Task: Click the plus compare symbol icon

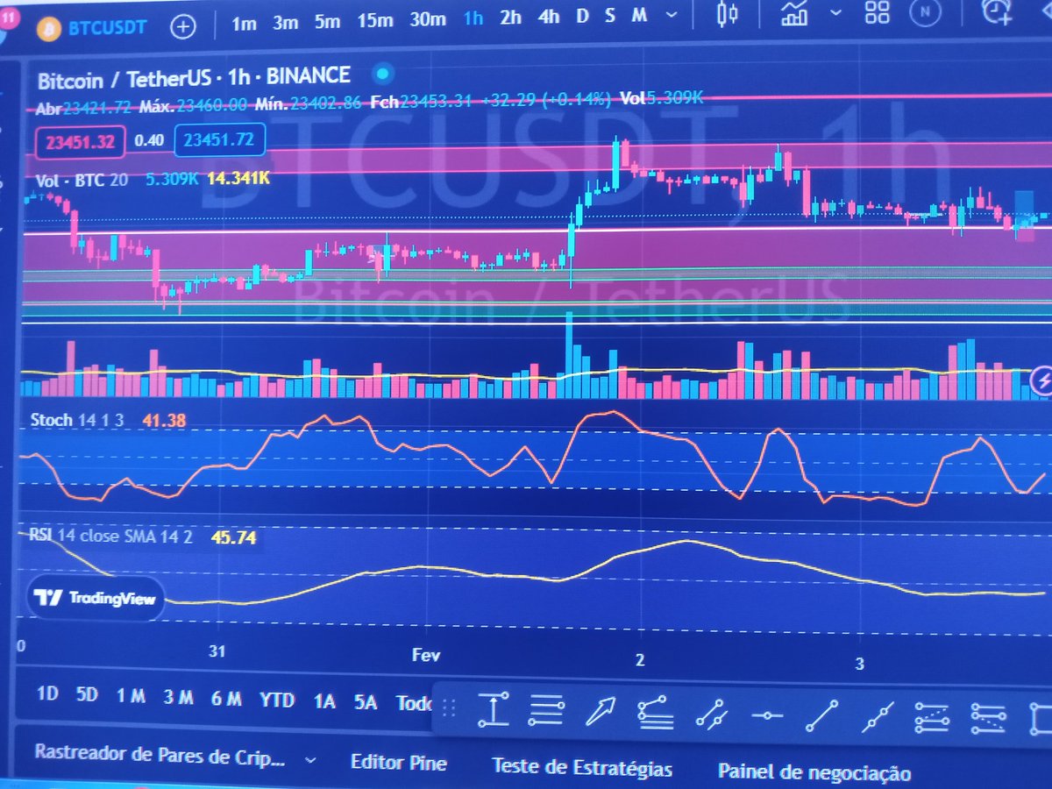Action: pos(182,26)
